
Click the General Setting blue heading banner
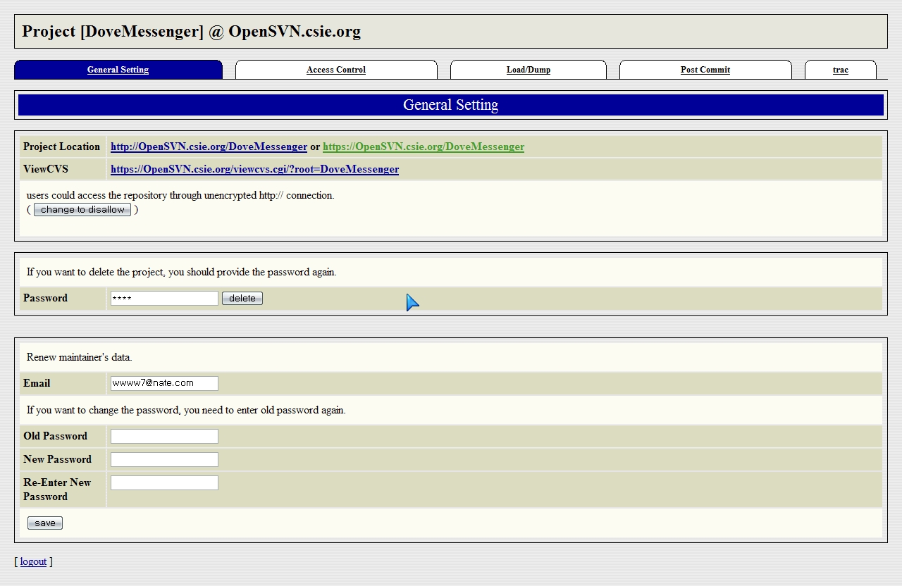pyautogui.click(x=451, y=105)
